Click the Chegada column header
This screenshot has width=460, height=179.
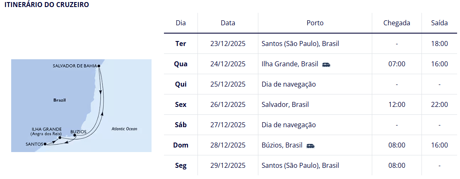[397, 23]
